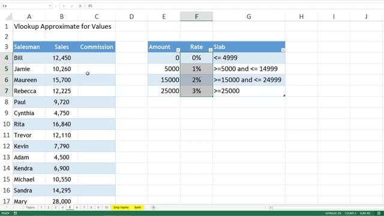
Task: Switch to sheet tab 6
Action: click(x=77, y=208)
